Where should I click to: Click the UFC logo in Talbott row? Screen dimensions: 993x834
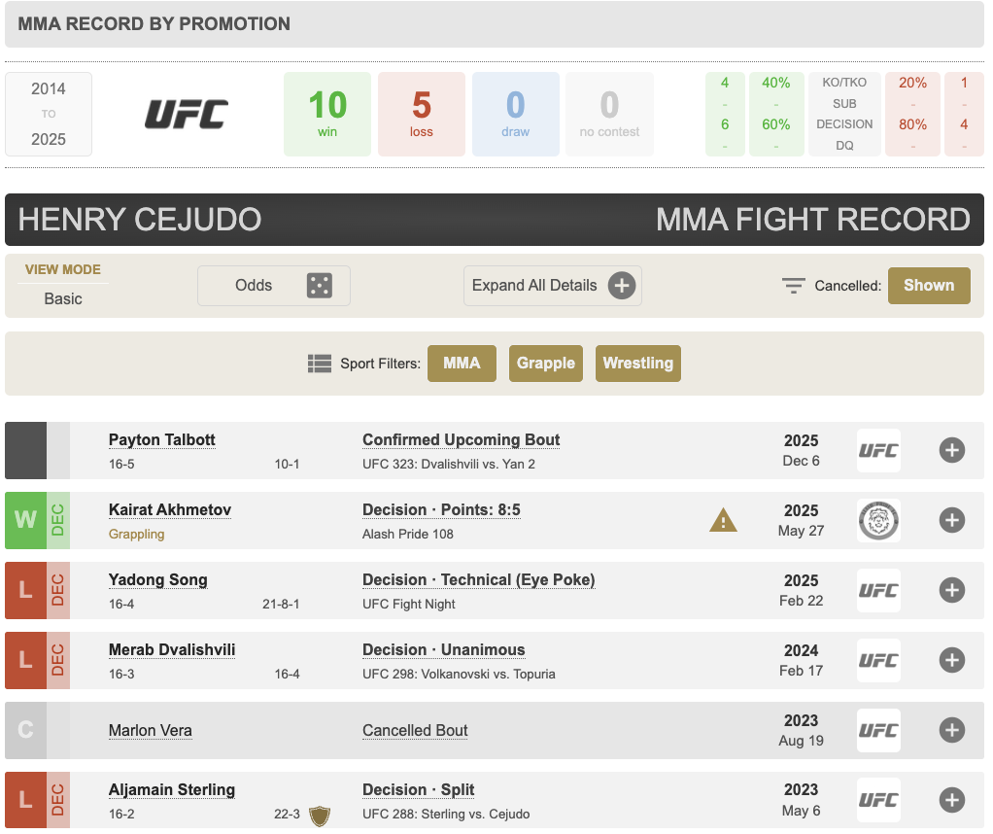(x=878, y=450)
